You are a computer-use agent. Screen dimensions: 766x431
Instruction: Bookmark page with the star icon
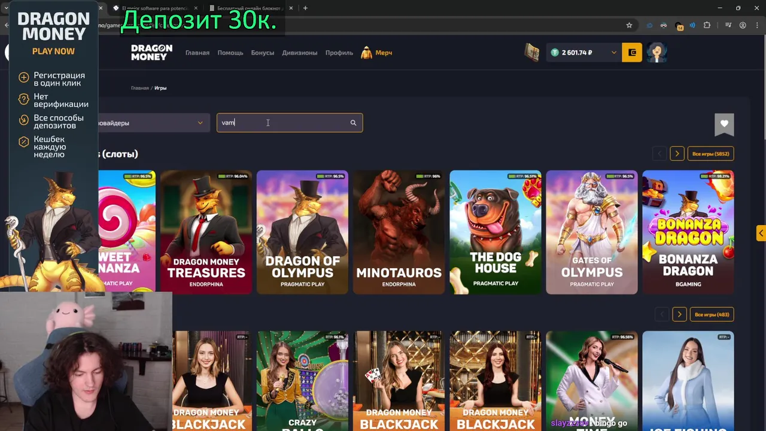click(629, 25)
